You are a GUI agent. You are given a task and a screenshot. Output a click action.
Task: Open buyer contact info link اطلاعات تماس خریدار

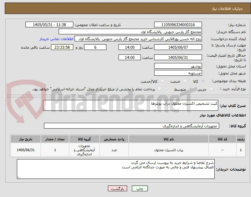click(x=56, y=39)
